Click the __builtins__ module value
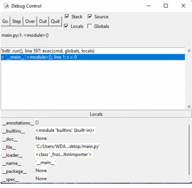Viewport: 192px width, 188px height. (65, 130)
